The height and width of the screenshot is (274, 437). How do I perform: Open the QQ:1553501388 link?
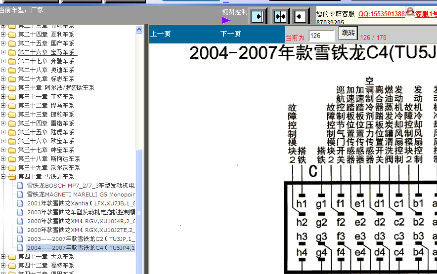point(381,14)
